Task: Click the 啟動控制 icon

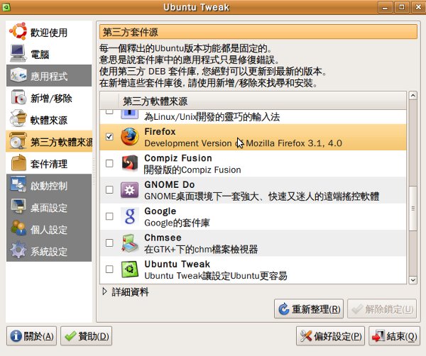Action: point(18,184)
